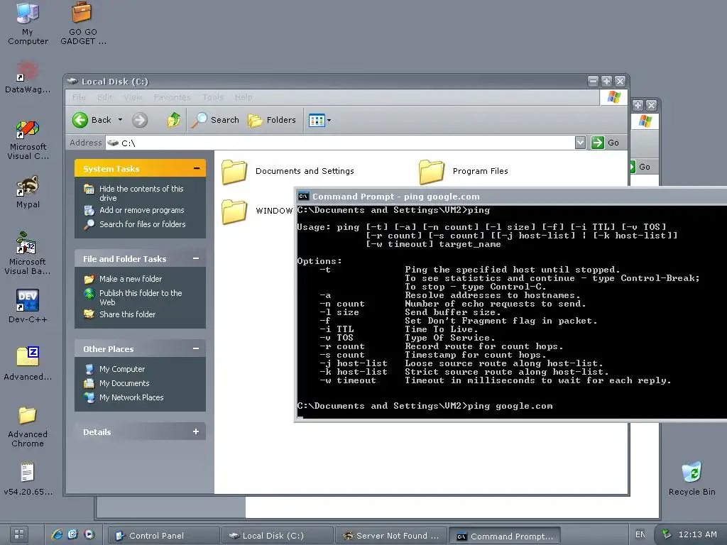Click the Go button next to address bar
This screenshot has width=727, height=545.
pos(605,143)
